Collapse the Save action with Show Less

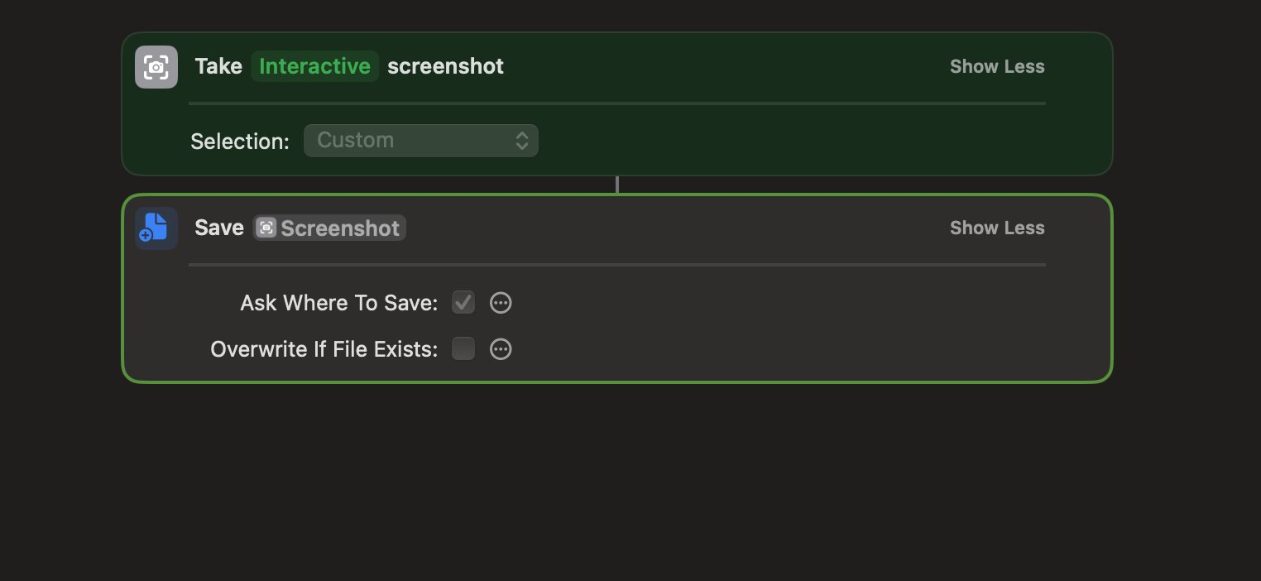pyautogui.click(x=997, y=228)
